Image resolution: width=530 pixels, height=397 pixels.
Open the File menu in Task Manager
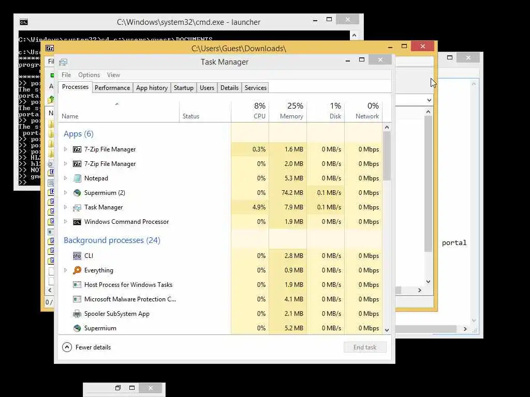click(x=66, y=75)
